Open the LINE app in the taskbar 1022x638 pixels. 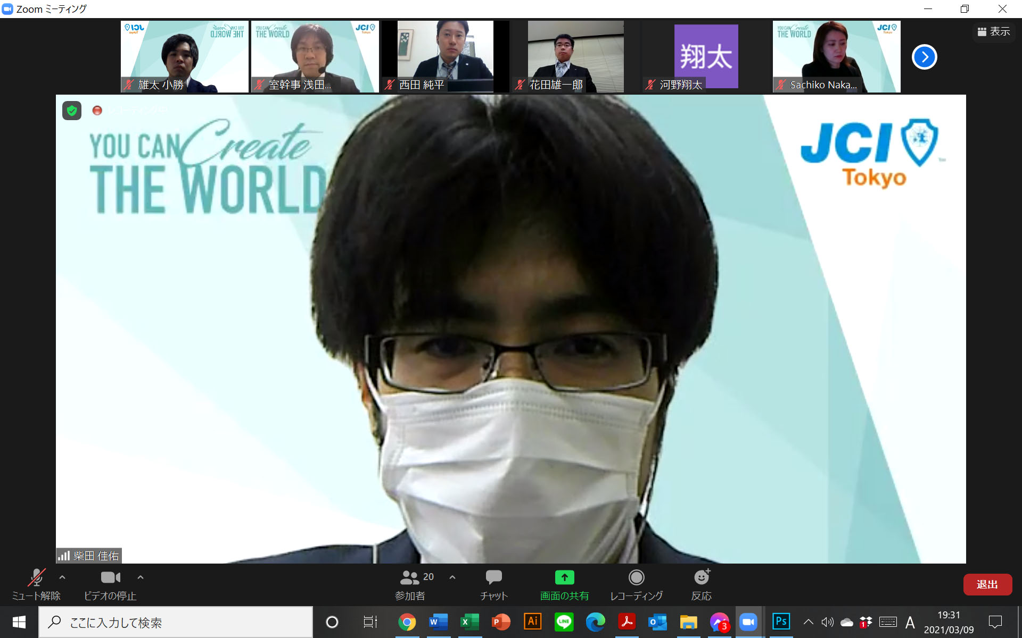pyautogui.click(x=564, y=622)
